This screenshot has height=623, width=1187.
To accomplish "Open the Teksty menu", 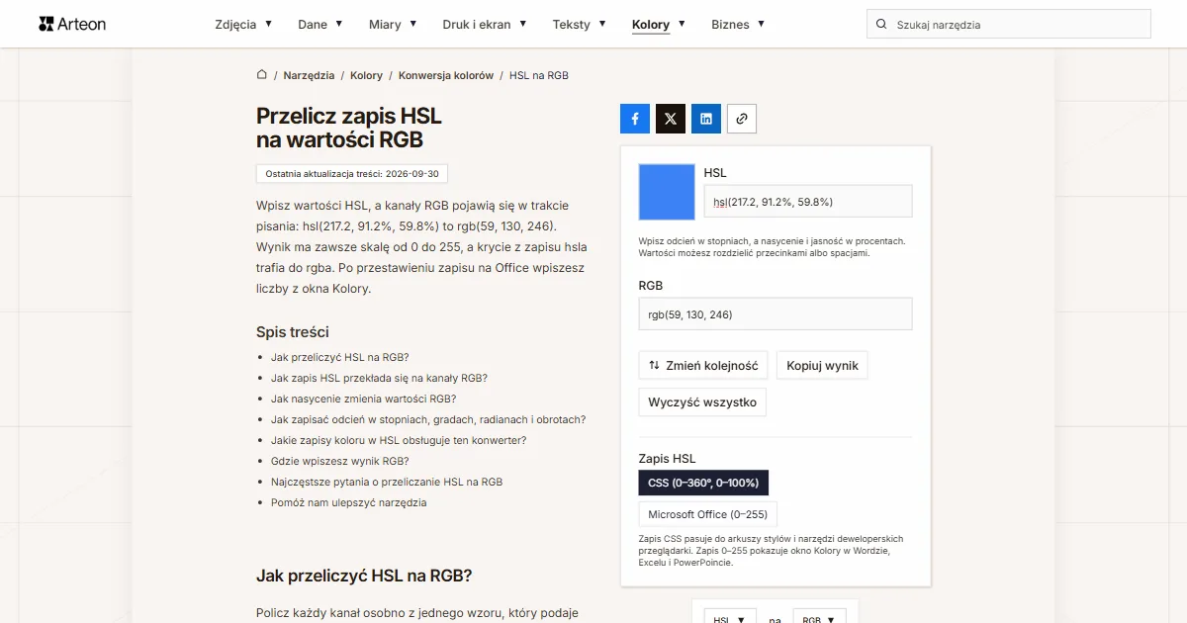I will coord(580,25).
